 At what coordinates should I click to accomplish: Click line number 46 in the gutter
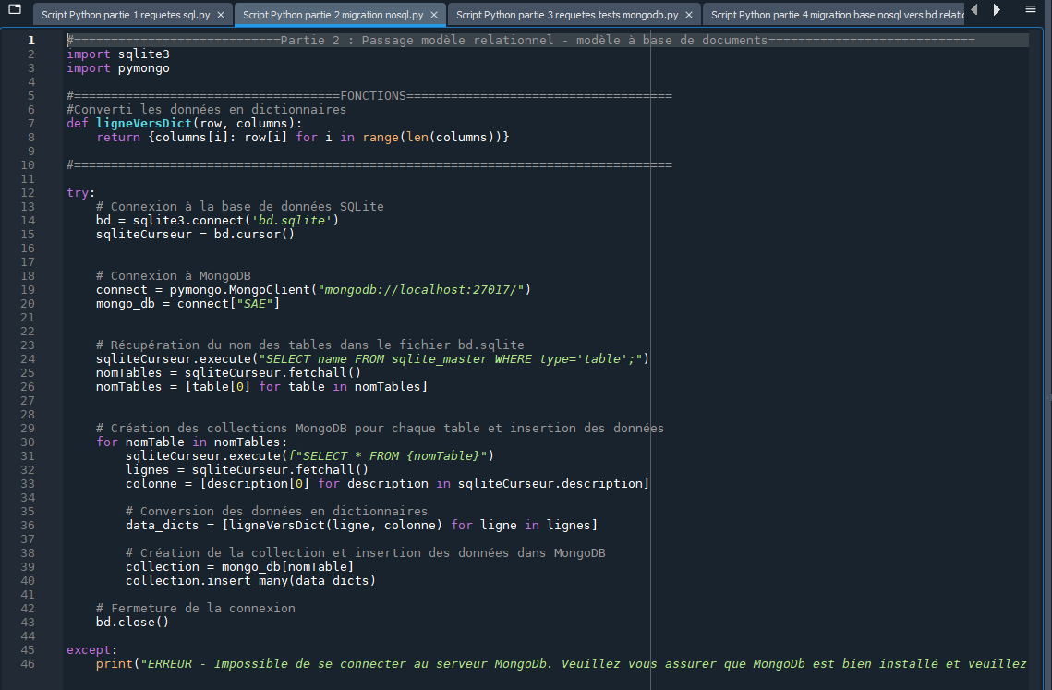30,663
